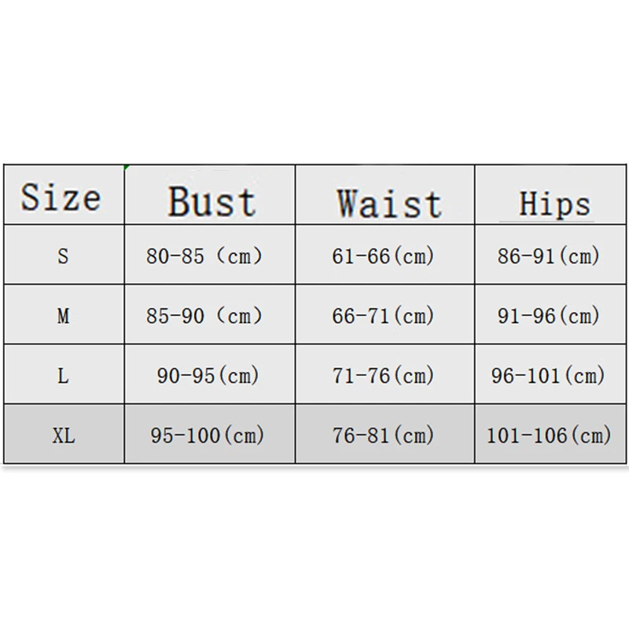Select the L size row label

[63, 375]
